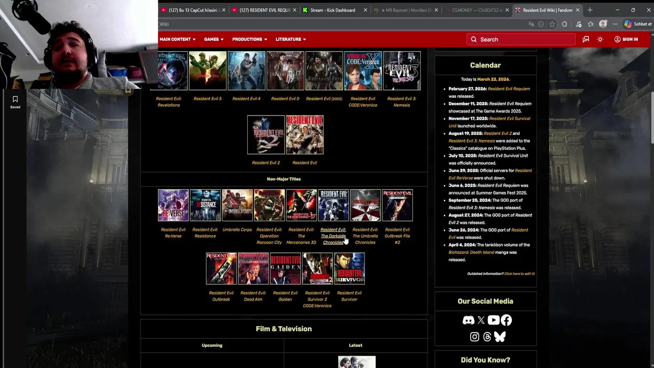Open the Resident Evil Re:Verse cover thumbnail
654x368 pixels.
(173, 205)
